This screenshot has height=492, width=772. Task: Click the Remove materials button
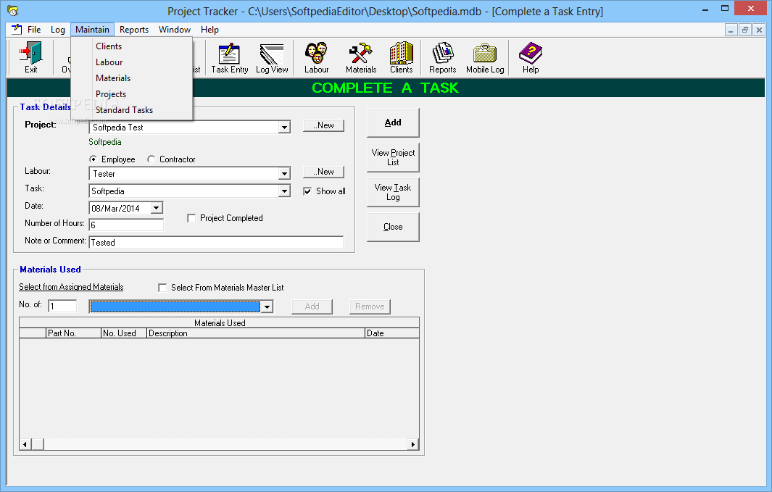370,307
